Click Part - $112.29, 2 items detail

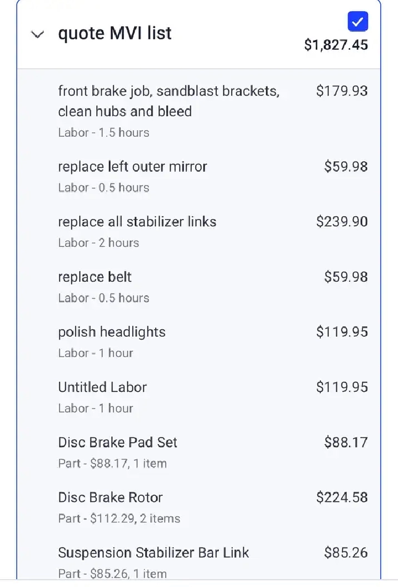pyautogui.click(x=119, y=519)
